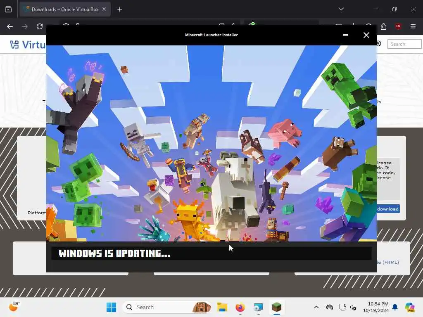Click the Windows Is Updating status bar
423x317 pixels.
click(x=211, y=253)
